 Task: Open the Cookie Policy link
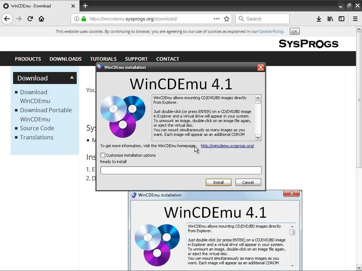271,31
